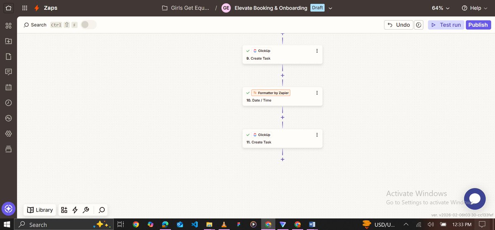
Task: Toggle the switch next to Search
Action: point(88,25)
